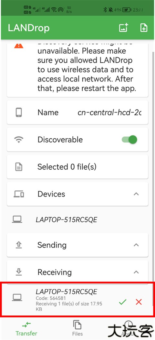Collapse the Devices section chevron
This screenshot has height=340, width=155.
tap(136, 194)
